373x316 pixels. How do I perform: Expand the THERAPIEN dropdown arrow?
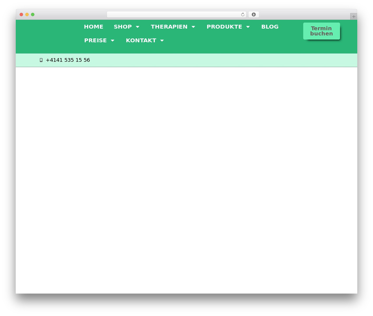pyautogui.click(x=193, y=27)
